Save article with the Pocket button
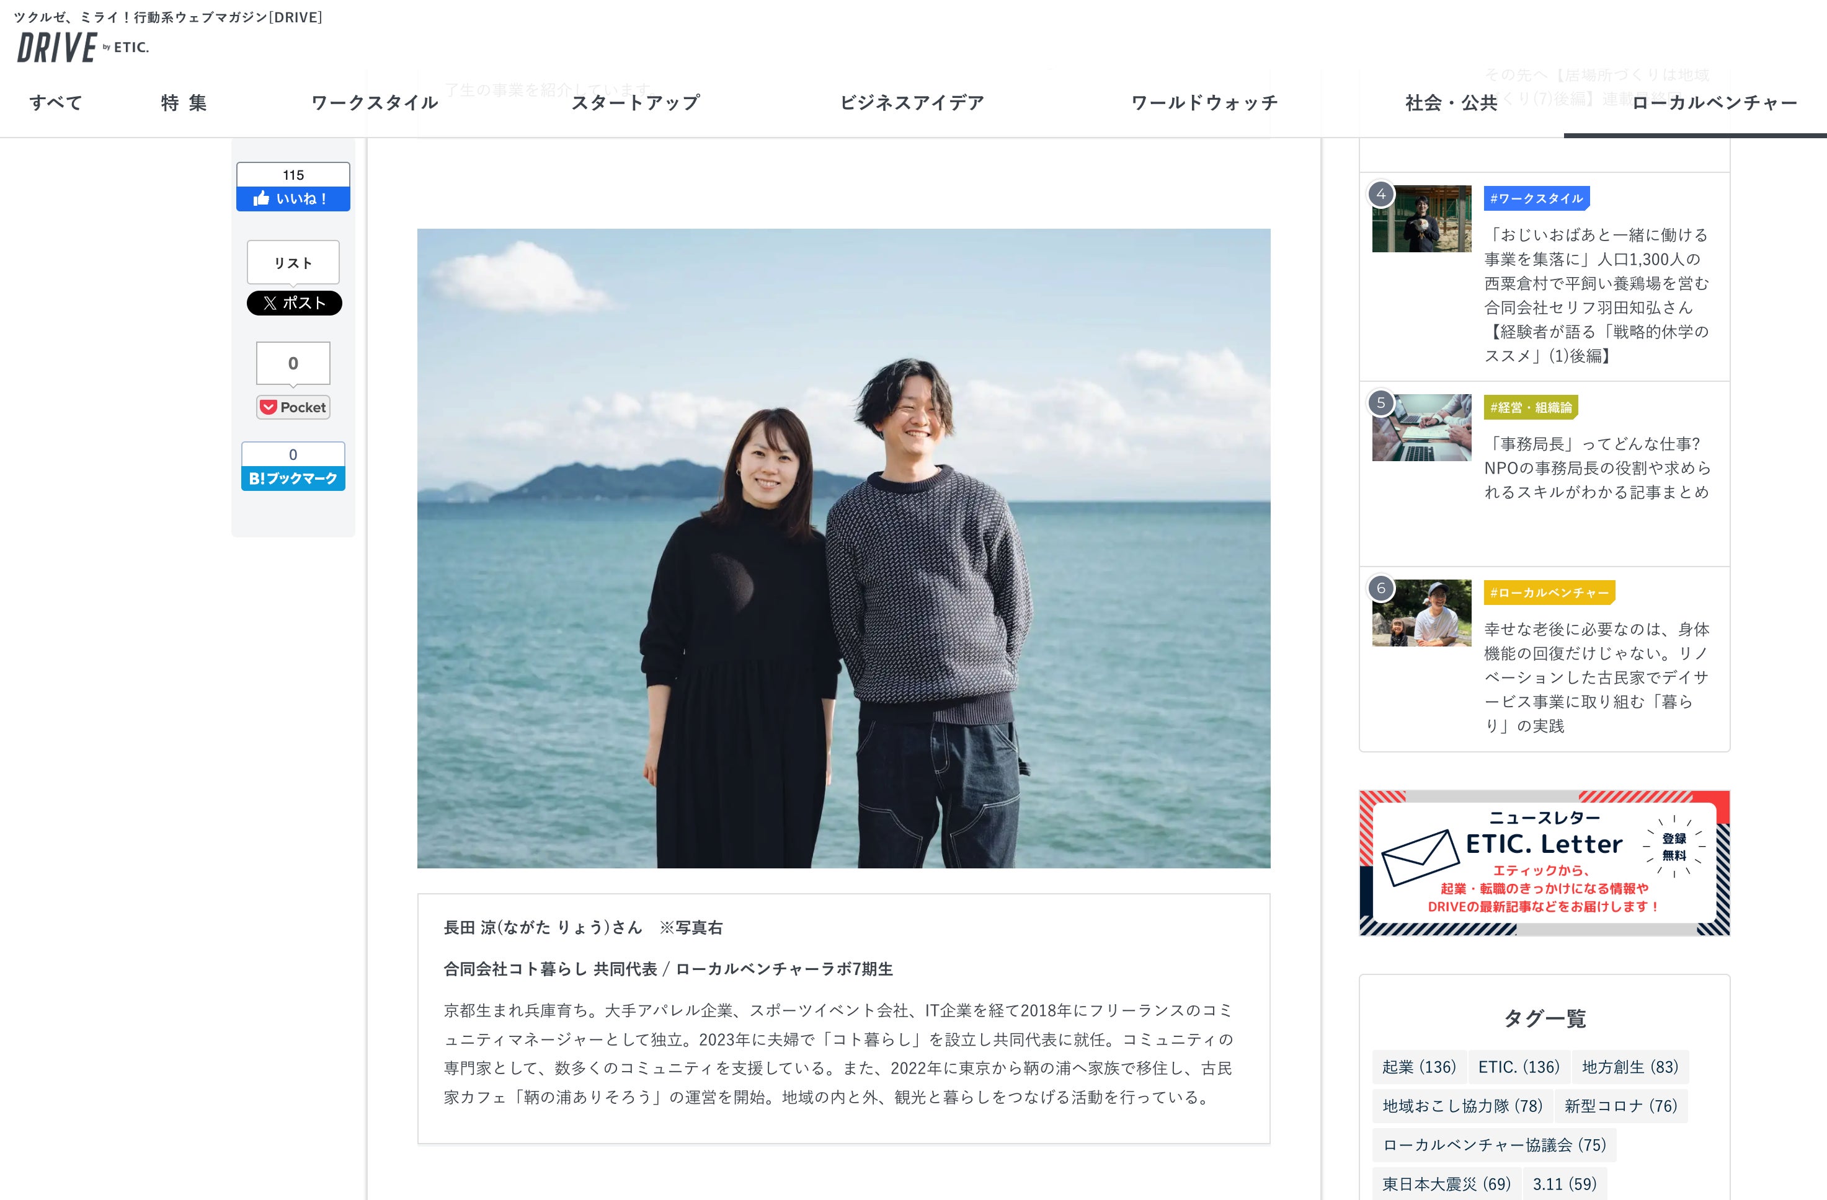Viewport: 1827px width, 1200px height. pos(293,407)
